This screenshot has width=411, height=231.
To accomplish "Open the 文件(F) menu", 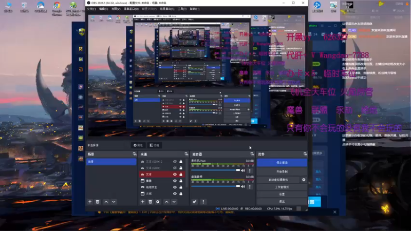I will click(x=91, y=9).
